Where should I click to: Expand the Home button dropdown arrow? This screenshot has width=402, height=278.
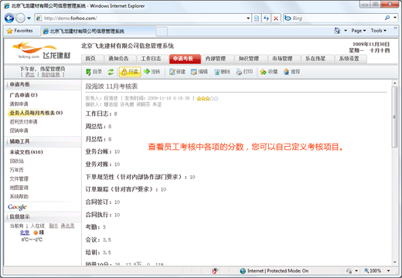[346, 31]
